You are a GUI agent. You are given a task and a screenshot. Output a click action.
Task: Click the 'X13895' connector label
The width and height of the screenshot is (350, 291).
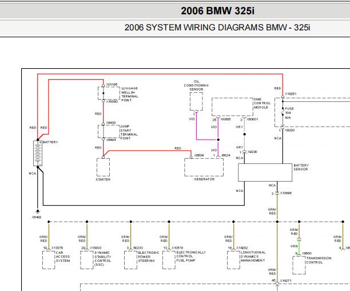(x=285, y=193)
